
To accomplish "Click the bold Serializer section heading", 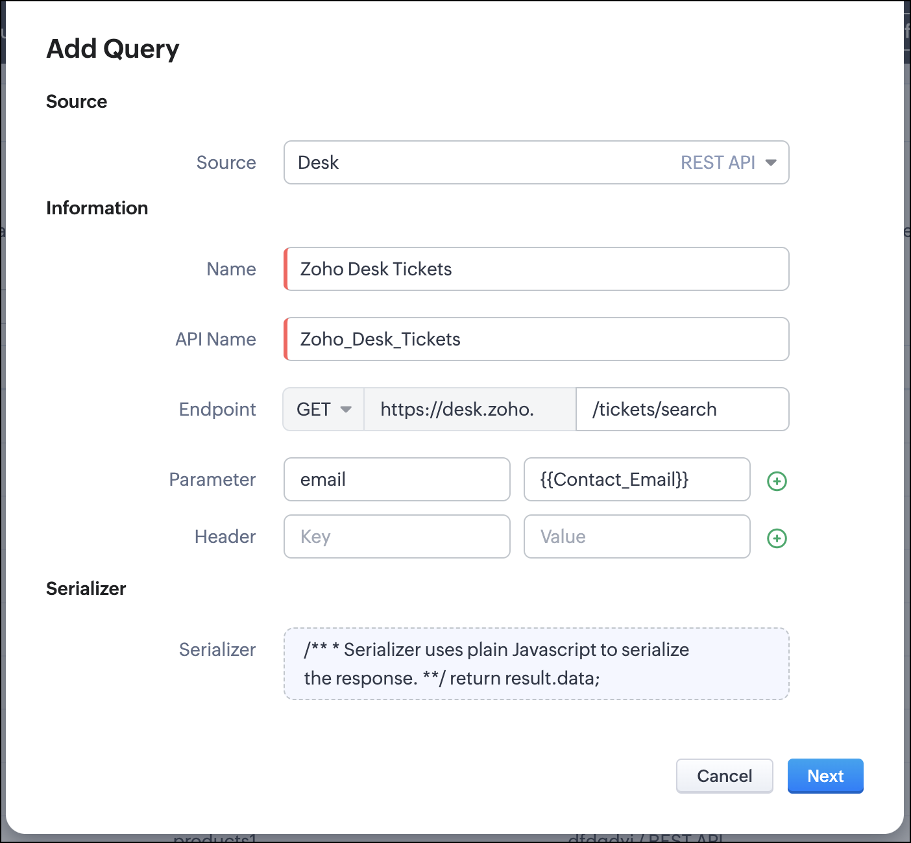I will pyautogui.click(x=86, y=588).
